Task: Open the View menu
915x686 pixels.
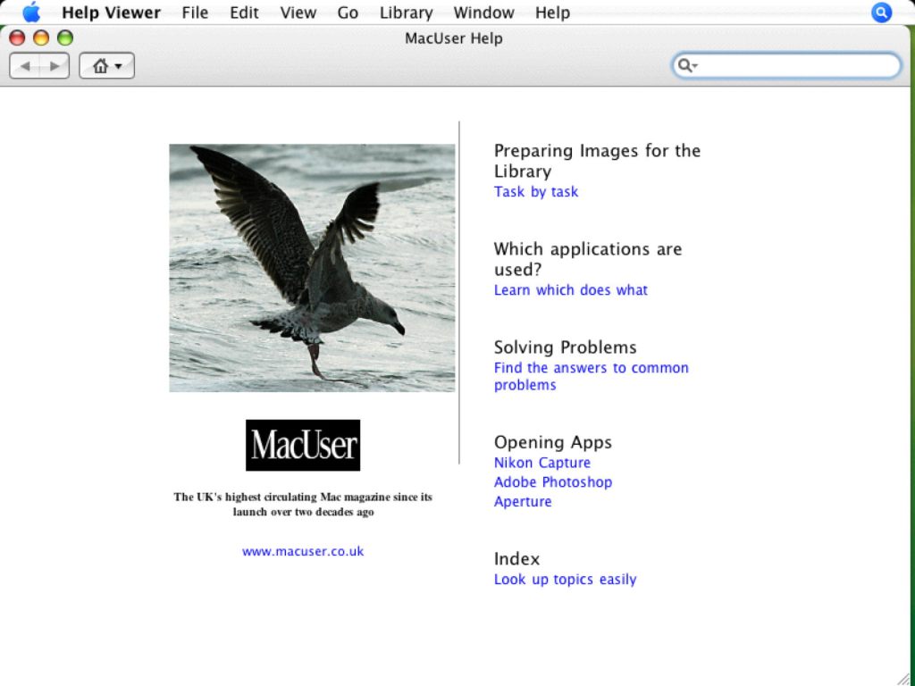Action: pyautogui.click(x=298, y=13)
